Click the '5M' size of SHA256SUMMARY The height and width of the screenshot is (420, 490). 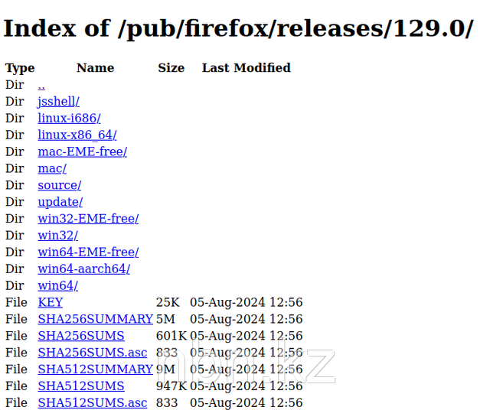165,319
